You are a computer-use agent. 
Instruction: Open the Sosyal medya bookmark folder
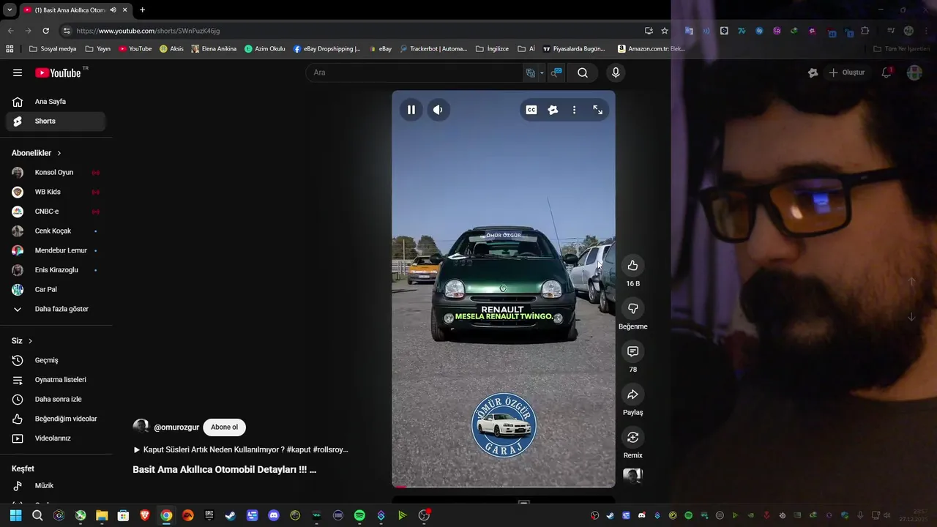(x=52, y=49)
